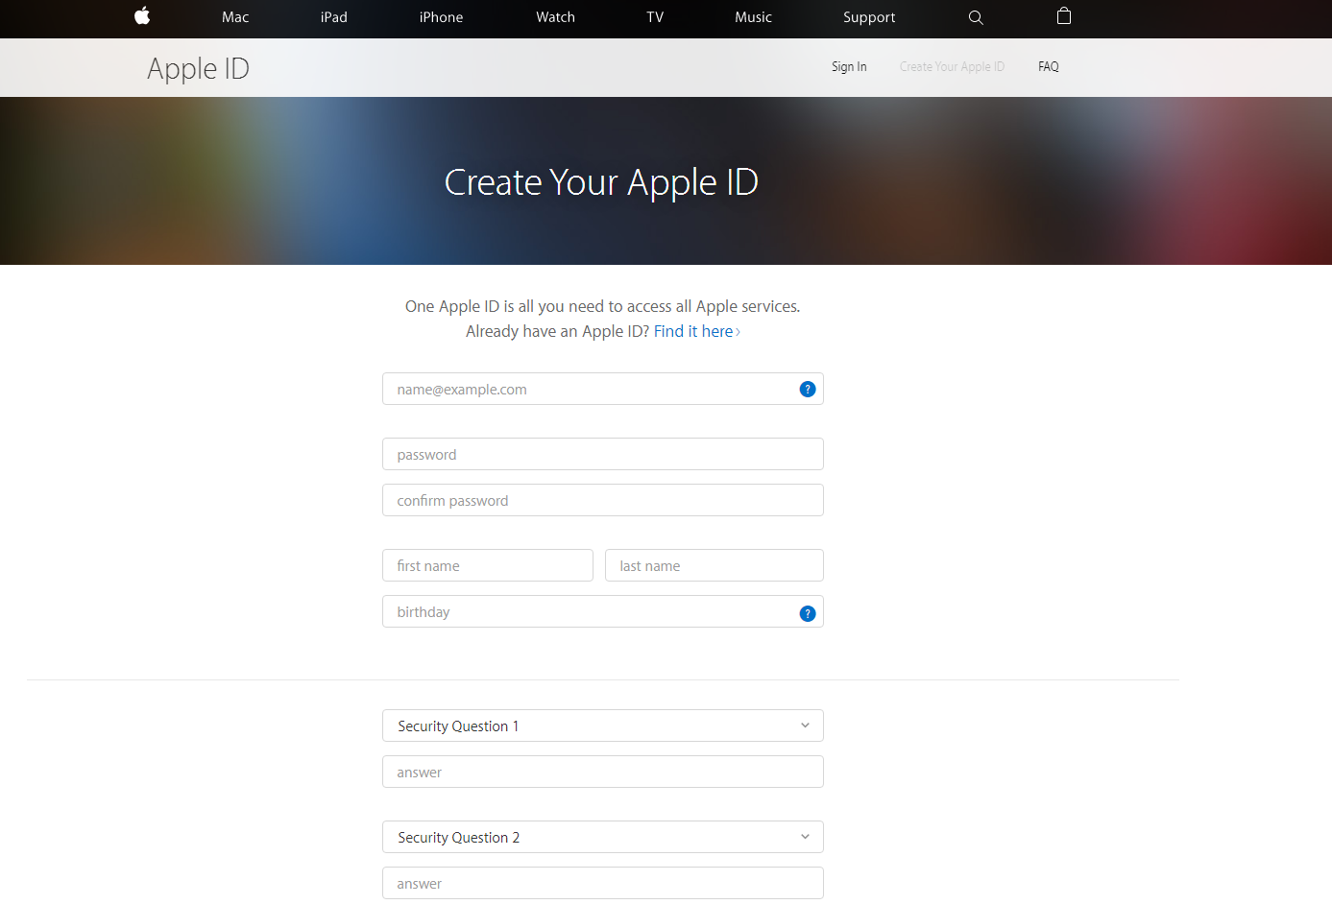Open the Watch menu item
This screenshot has width=1332, height=904.
tap(555, 17)
